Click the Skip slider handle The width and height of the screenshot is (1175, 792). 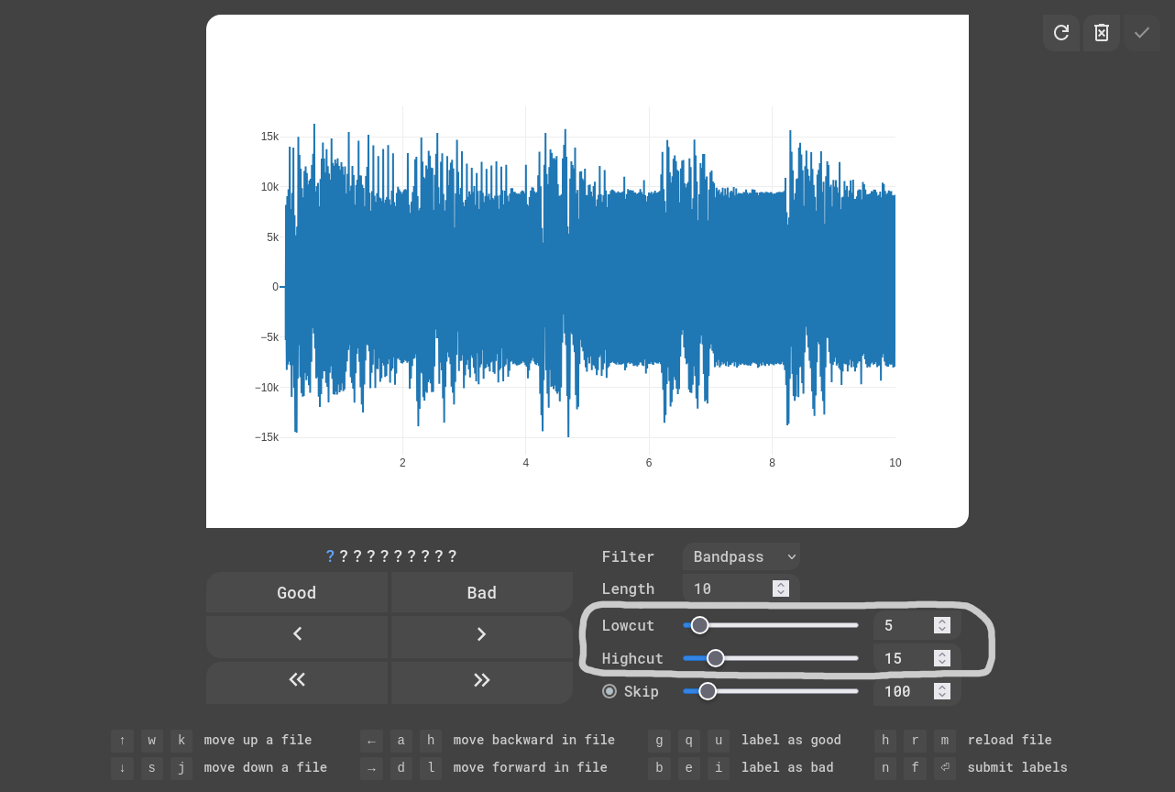point(708,691)
